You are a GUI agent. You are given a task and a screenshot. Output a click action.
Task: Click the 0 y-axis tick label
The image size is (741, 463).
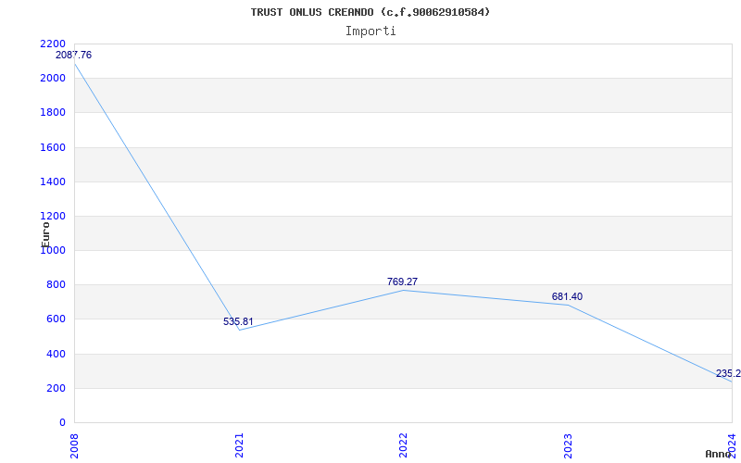62,422
